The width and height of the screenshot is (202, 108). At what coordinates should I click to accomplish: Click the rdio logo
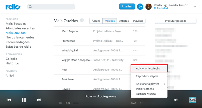coord(13,7)
